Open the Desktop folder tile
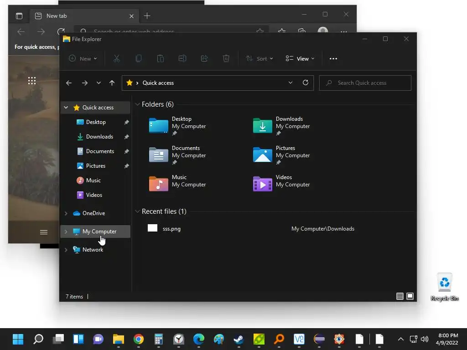The height and width of the screenshot is (350, 467). 177,126
